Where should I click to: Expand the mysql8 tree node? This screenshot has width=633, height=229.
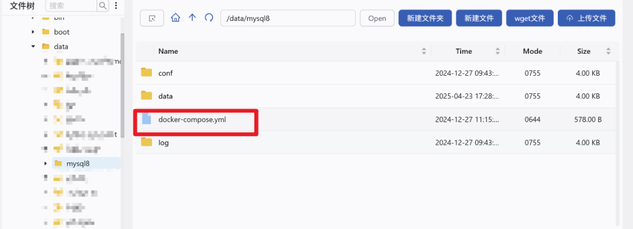coord(46,164)
